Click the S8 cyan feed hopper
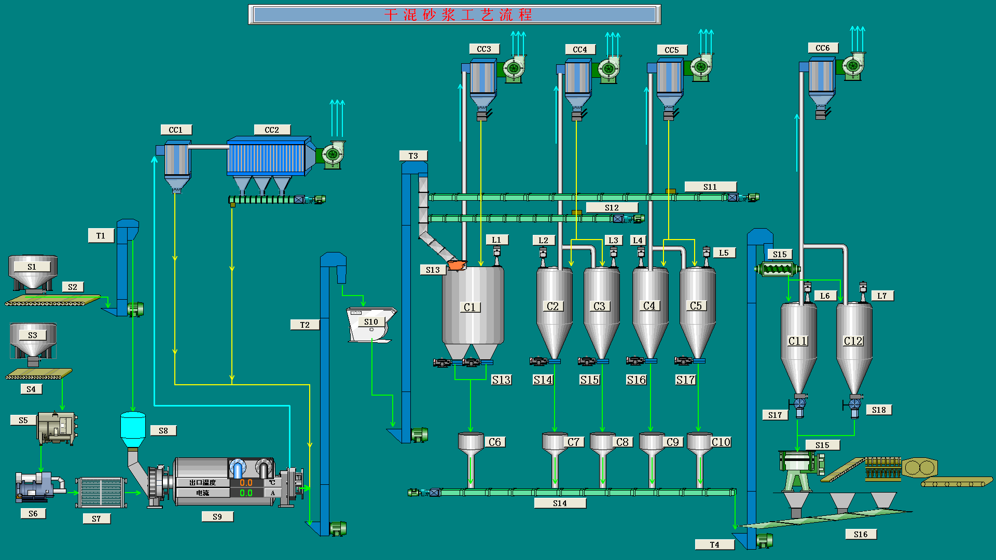Screen dimensions: 996x560 pos(133,429)
